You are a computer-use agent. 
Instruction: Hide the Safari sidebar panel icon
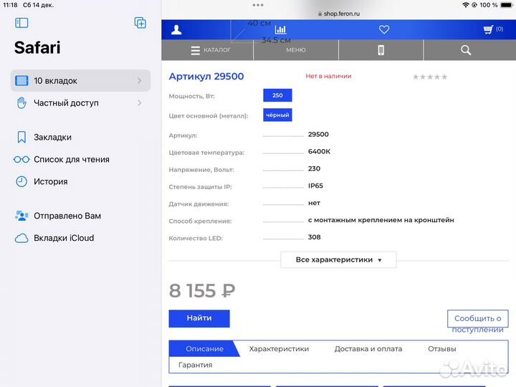21,23
